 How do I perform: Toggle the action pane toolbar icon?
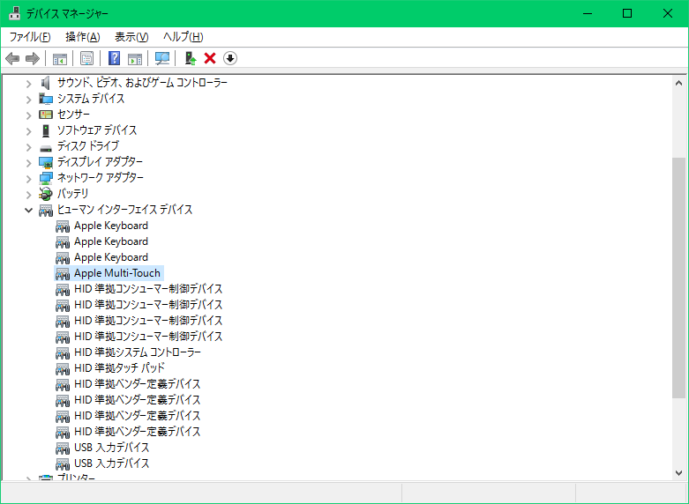click(135, 58)
